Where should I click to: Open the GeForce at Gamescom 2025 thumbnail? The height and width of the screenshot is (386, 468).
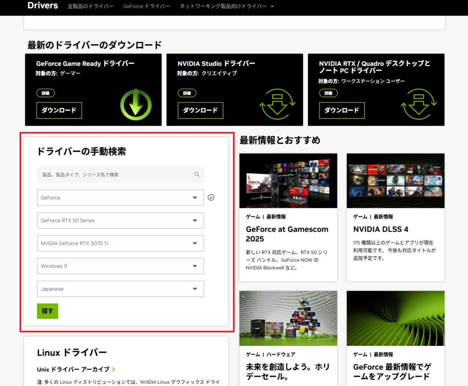click(288, 180)
